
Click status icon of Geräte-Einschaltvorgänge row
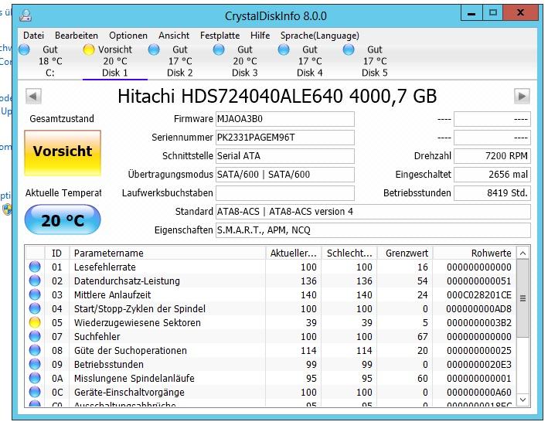tap(35, 392)
